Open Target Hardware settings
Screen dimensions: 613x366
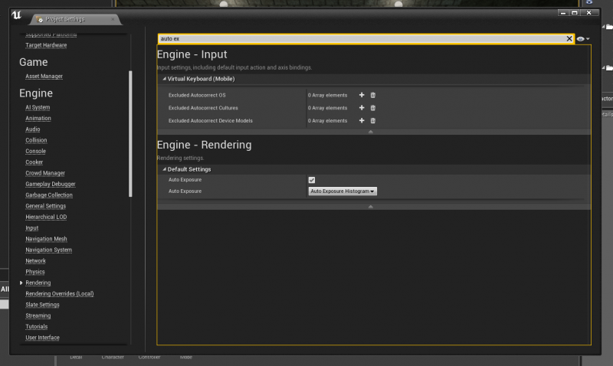coord(46,45)
